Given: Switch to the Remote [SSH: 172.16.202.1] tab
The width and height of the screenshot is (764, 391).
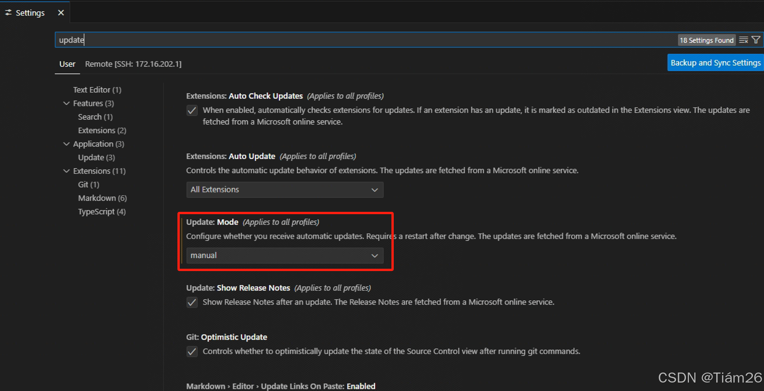Looking at the screenshot, I should click(134, 64).
